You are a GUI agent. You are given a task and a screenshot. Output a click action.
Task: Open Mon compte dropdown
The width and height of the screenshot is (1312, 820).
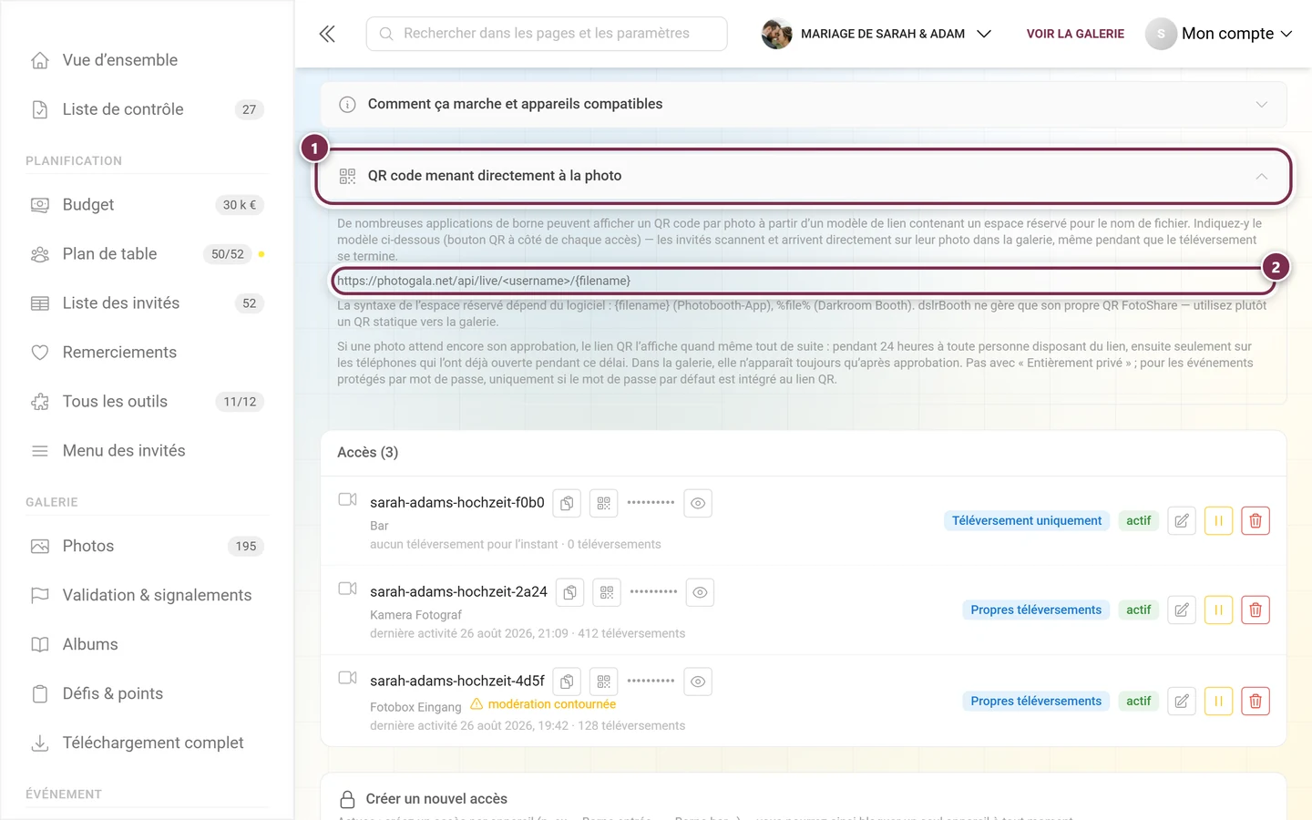click(1219, 34)
